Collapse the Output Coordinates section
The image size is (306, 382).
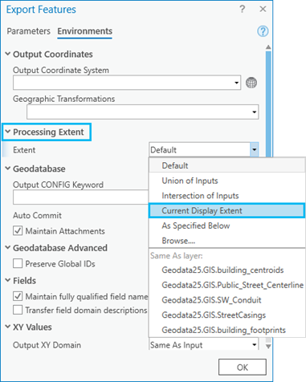click(x=8, y=54)
